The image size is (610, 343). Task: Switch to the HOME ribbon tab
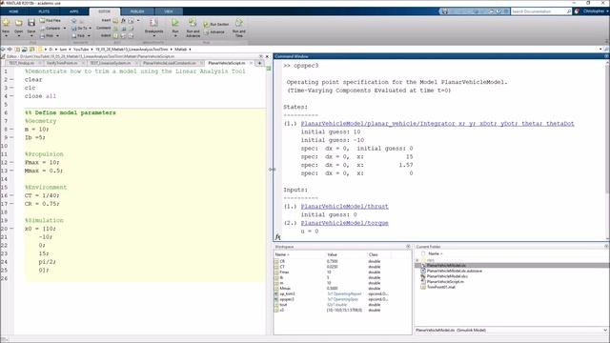tap(13, 11)
